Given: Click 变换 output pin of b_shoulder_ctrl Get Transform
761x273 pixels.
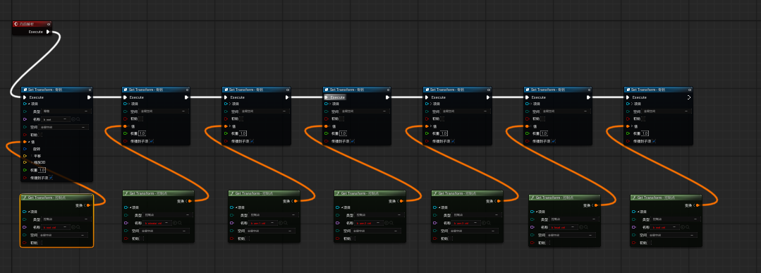Looking at the screenshot, I should [190, 201].
